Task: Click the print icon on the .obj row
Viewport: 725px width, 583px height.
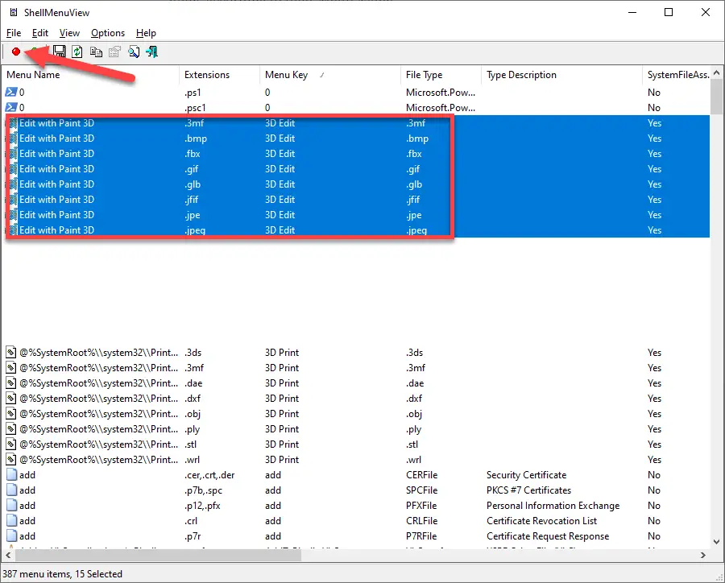Action: pyautogui.click(x=11, y=413)
